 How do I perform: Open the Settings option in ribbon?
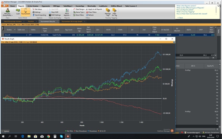(36, 12)
